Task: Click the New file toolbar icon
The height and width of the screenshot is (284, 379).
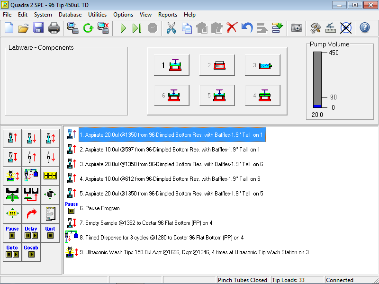Action: [x=9, y=28]
